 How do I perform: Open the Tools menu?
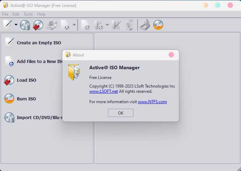click(x=28, y=14)
